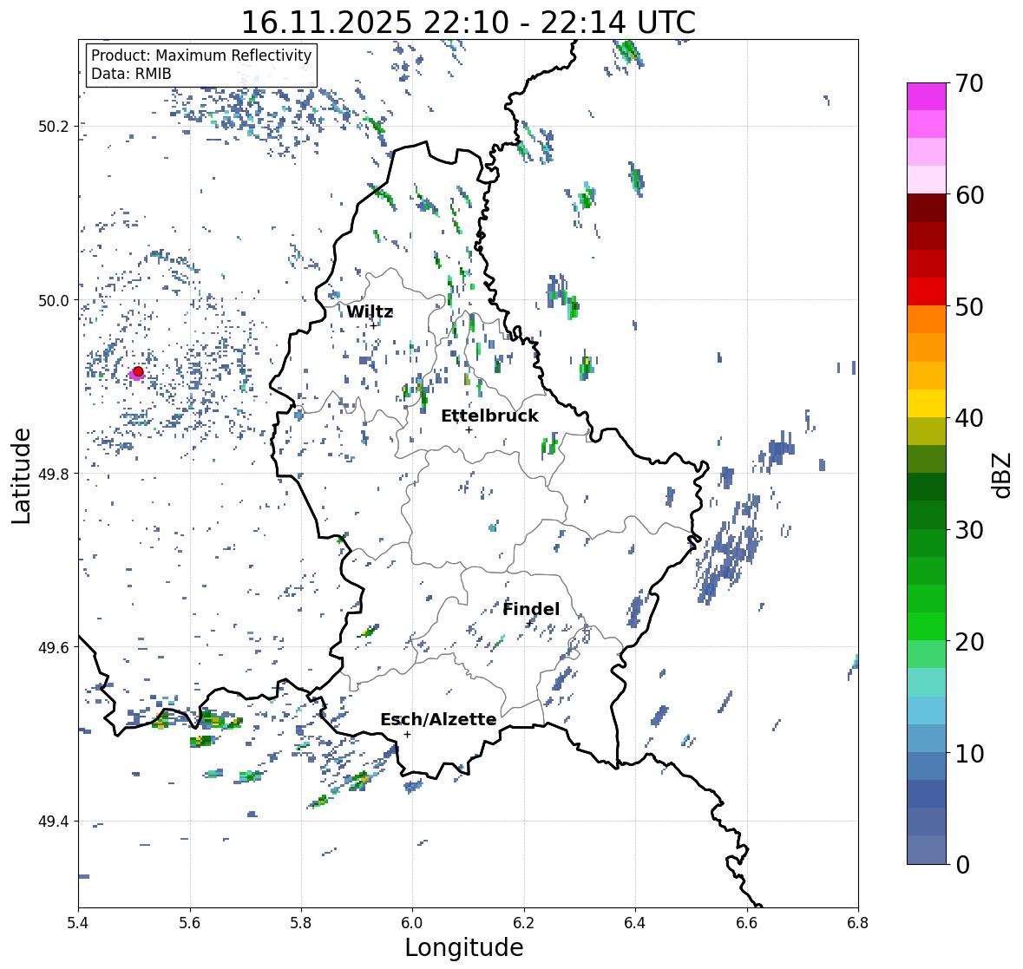The image size is (1023, 969).
Task: Click the Latitude axis label
Action: point(21,475)
